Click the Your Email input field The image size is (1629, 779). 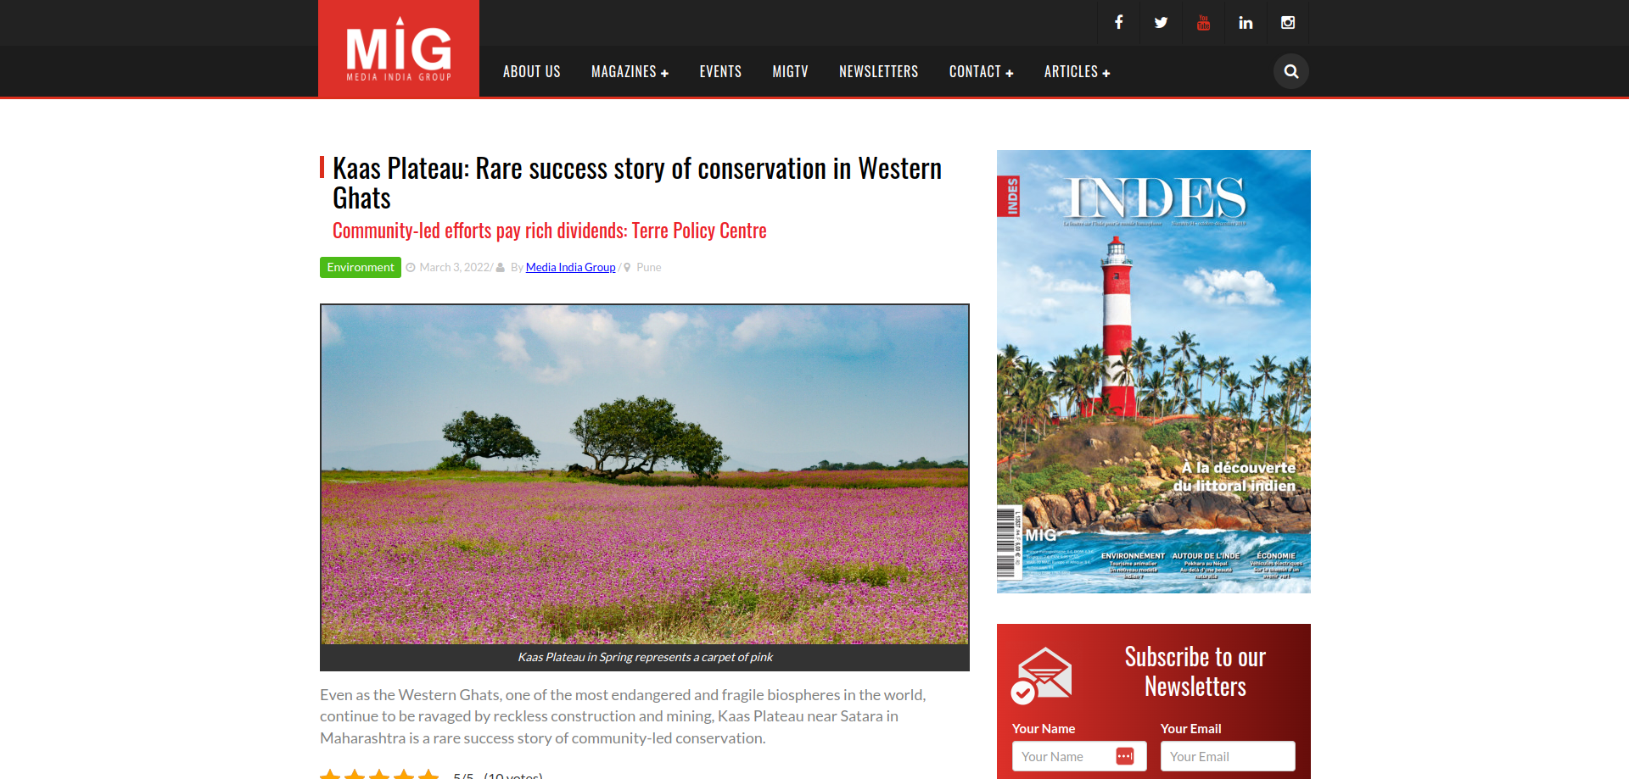point(1227,756)
